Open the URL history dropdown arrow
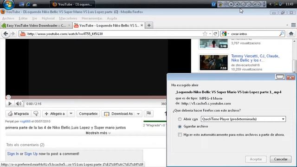Screen dimensions: 297x167 click(x=210, y=34)
